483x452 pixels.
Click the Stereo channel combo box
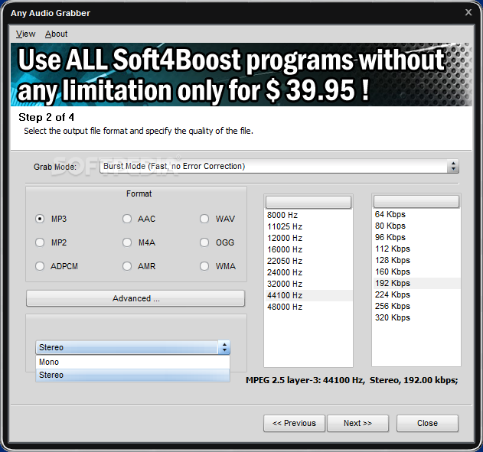[132, 347]
